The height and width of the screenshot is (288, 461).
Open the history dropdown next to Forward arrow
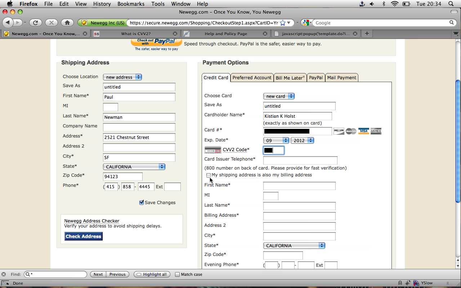(25, 23)
